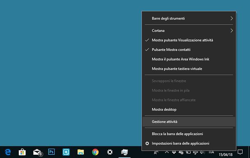Open the volume speaker tray icon
This screenshot has width=250, height=158.
point(202,152)
